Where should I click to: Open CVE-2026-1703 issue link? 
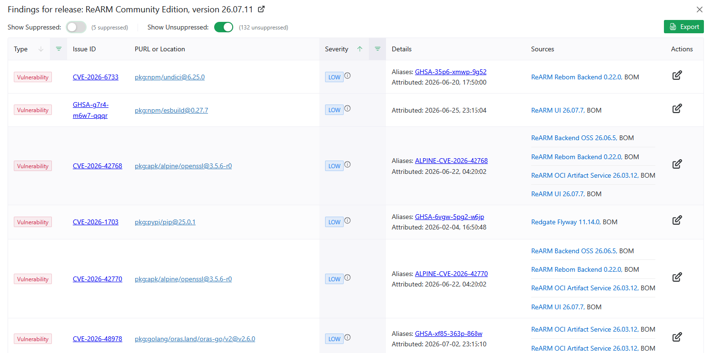pos(96,222)
